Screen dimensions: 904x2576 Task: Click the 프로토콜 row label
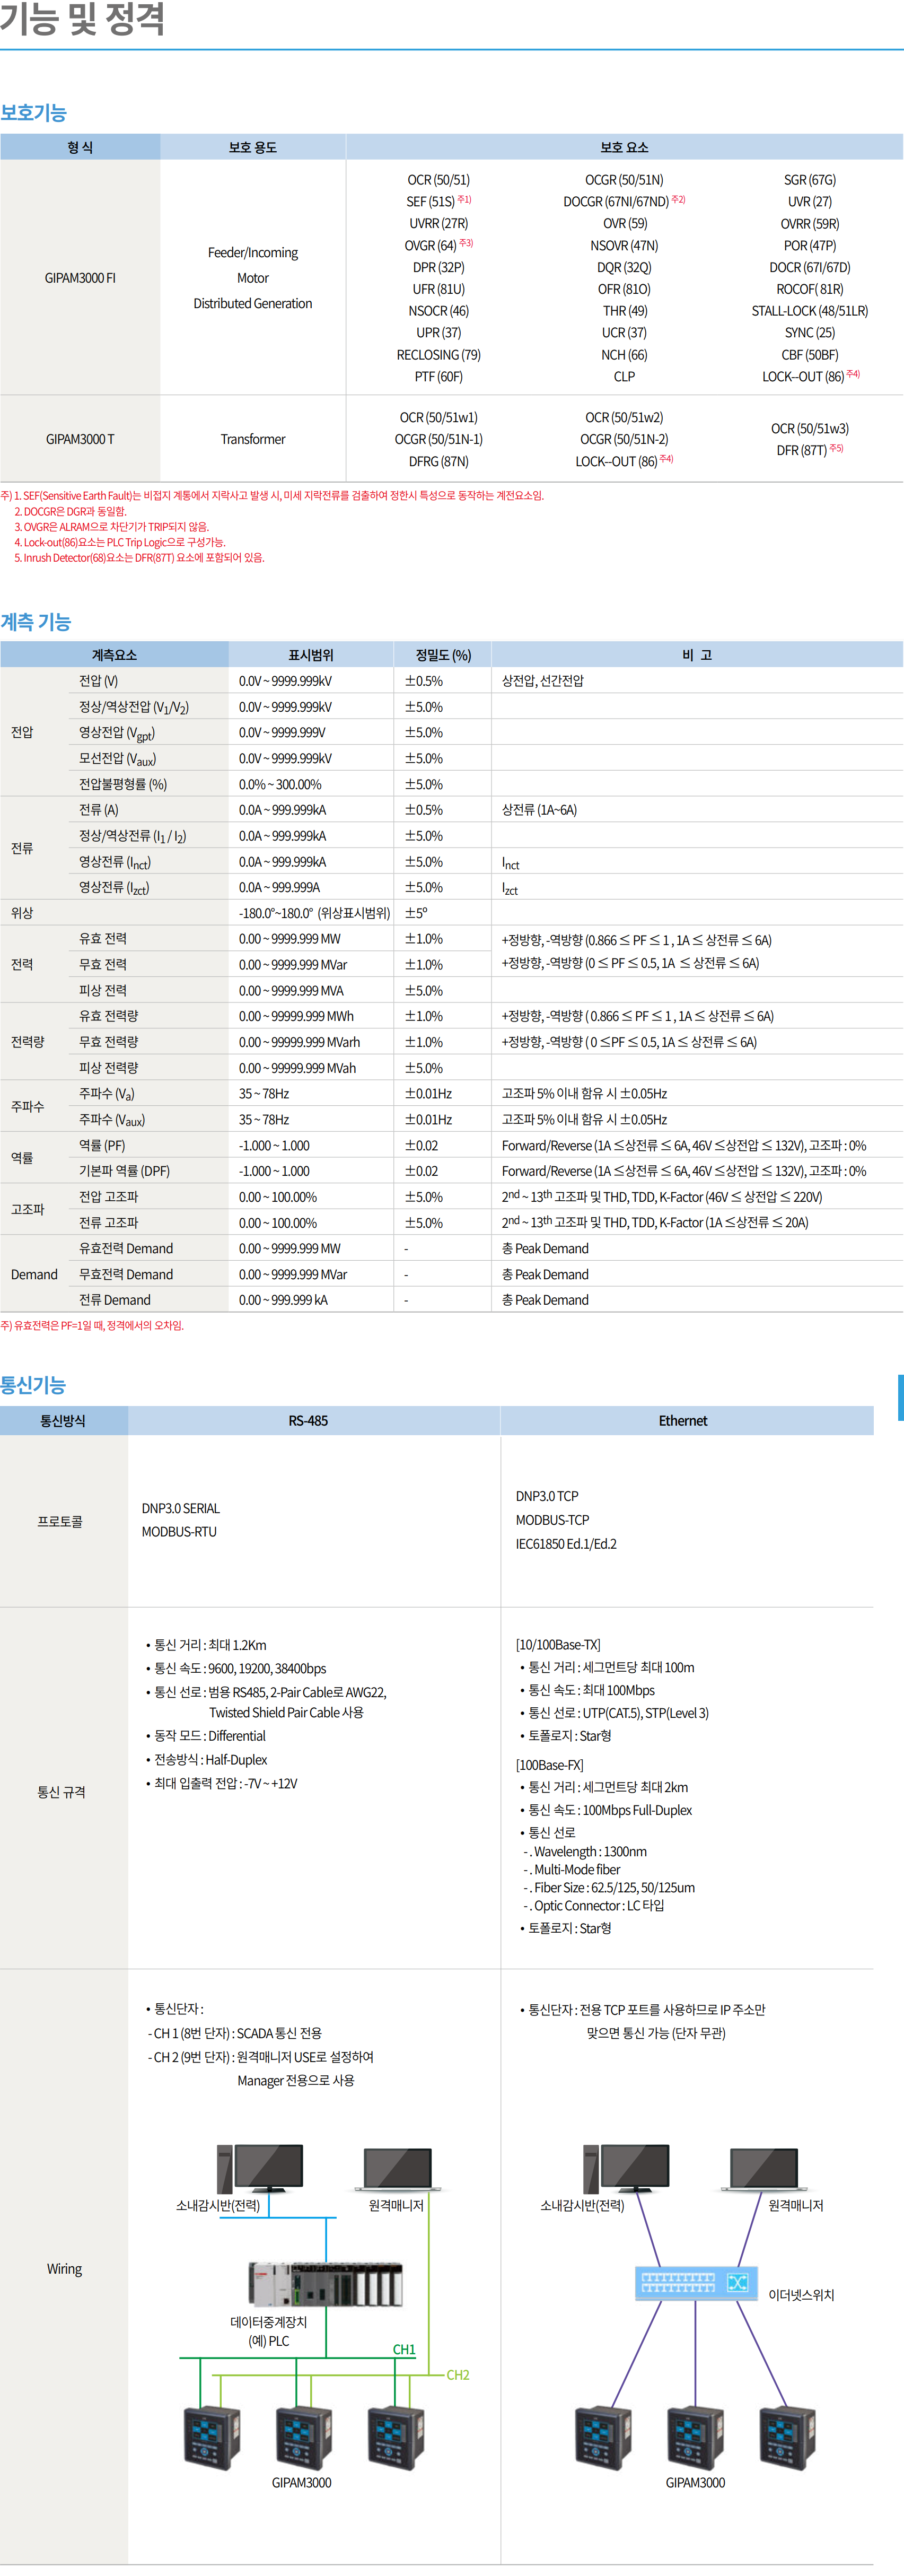coord(60,1521)
